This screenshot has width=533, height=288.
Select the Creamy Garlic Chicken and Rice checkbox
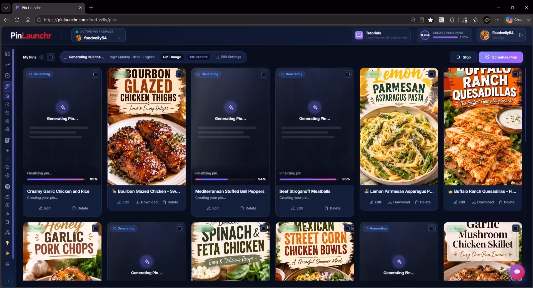click(x=95, y=74)
